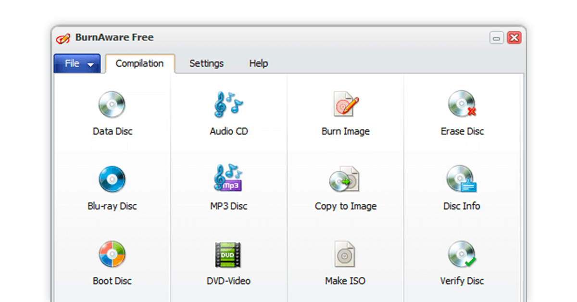
Task: Close the BurnAware Free window
Action: [x=514, y=38]
